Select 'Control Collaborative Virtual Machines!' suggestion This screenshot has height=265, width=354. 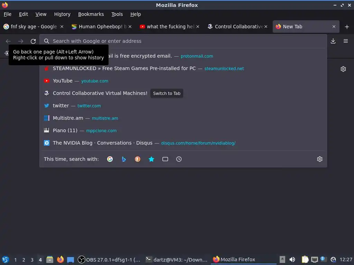(x=183, y=93)
